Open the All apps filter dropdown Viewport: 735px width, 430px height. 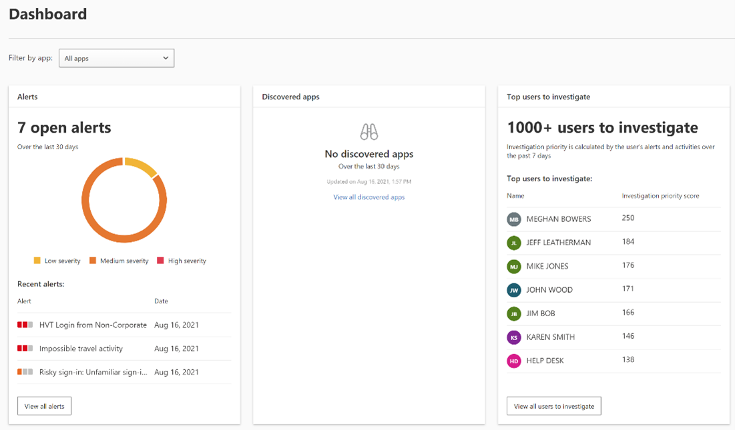pyautogui.click(x=116, y=58)
